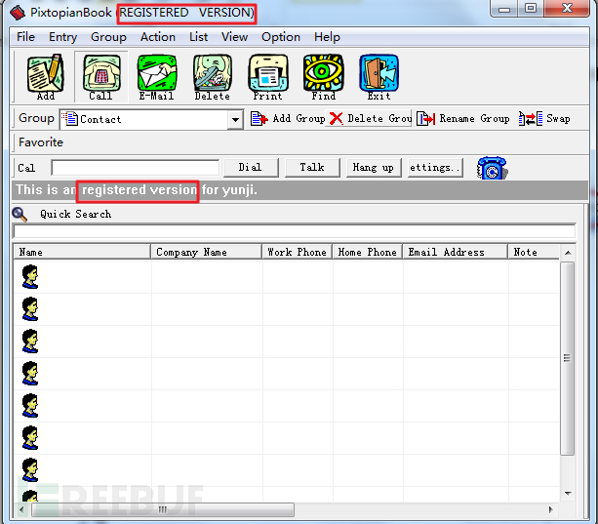The height and width of the screenshot is (524, 598).
Task: Select the Contact group combo box
Action: [151, 120]
